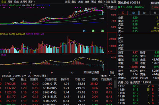
Task: Click the minus icon to remove panel
Action: (x=114, y=76)
